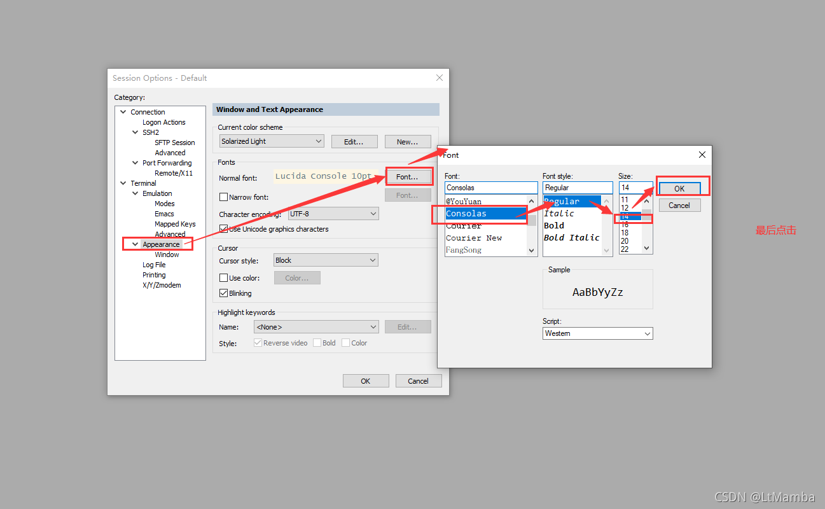Viewport: 825px width, 509px height.
Task: Choose Regular font style
Action: tap(572, 202)
